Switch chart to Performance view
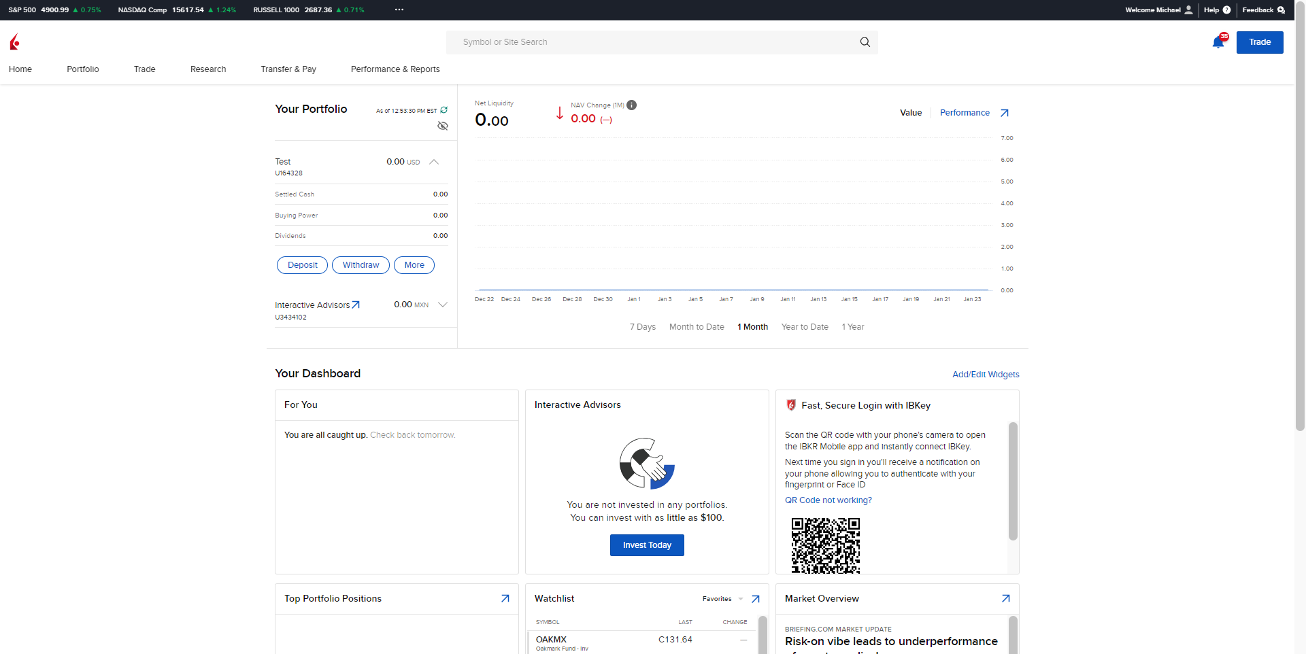The height and width of the screenshot is (654, 1306). [x=964, y=113]
